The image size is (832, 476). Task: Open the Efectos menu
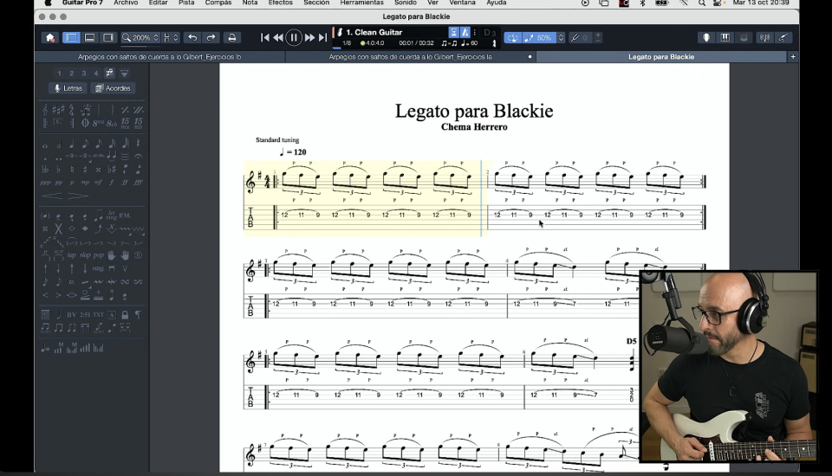click(280, 3)
